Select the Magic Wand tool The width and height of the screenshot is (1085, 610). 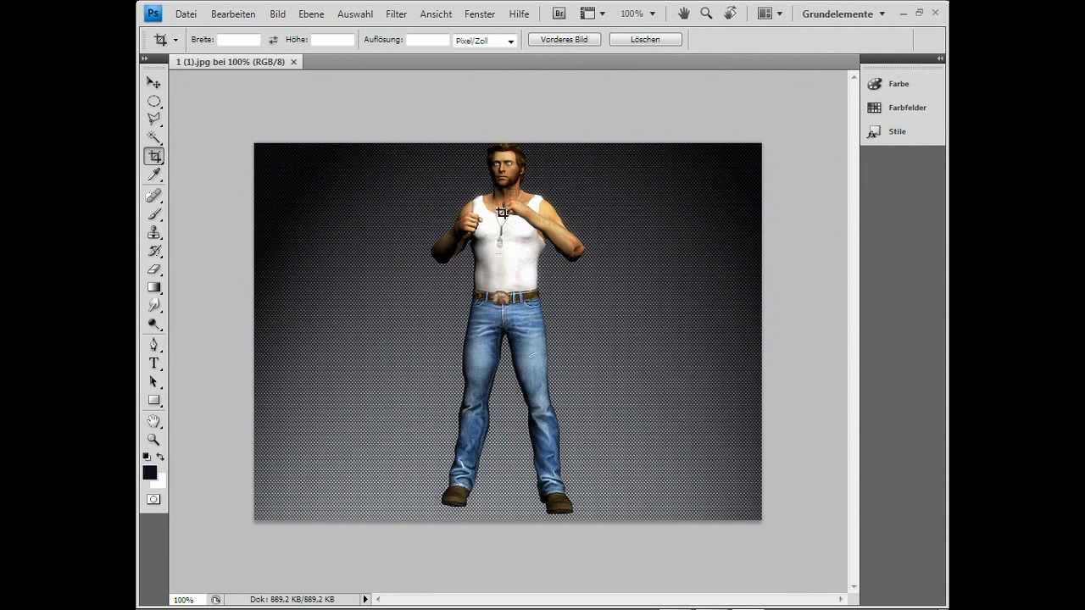153,137
